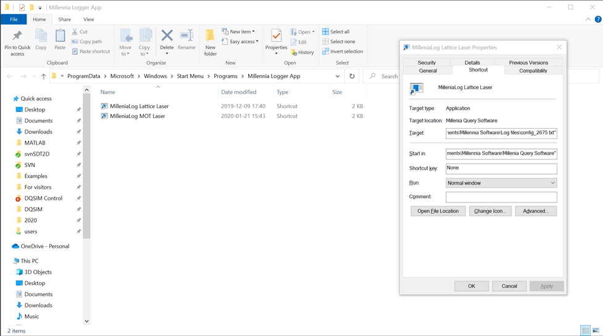603x336 pixels.
Task: Select OneDrive - Personal in sidebar
Action: point(44,246)
